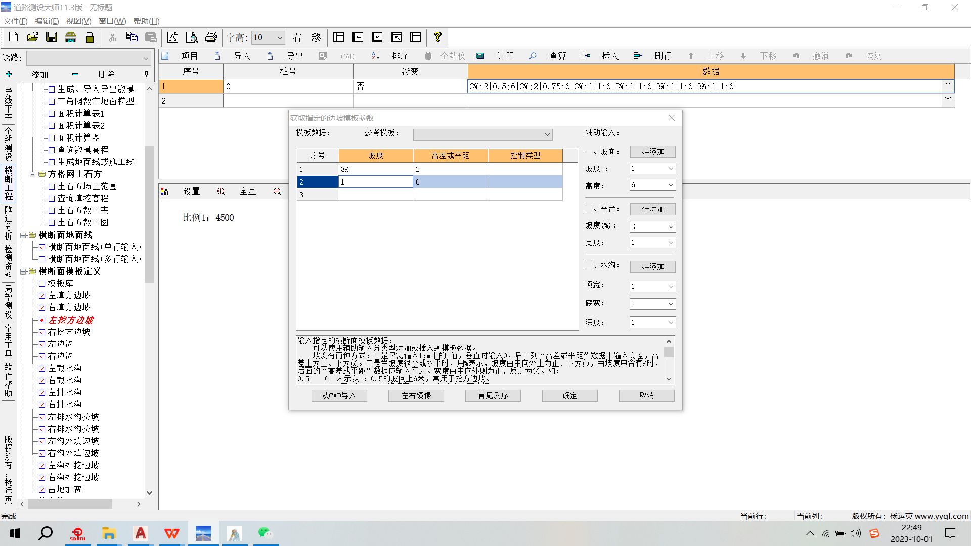Click the Print icon in toolbar

pos(211,37)
